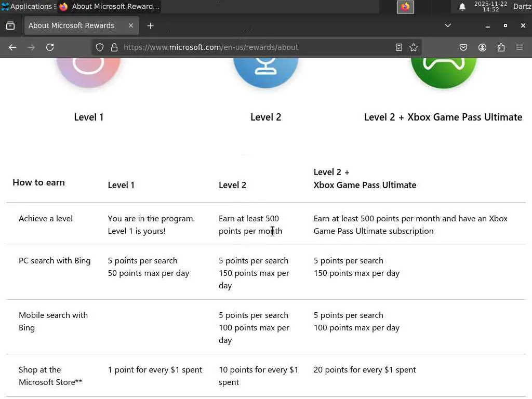Viewport: 532px width, 399px height.
Task: Click the green Xbox controller icon
Action: [x=444, y=73]
